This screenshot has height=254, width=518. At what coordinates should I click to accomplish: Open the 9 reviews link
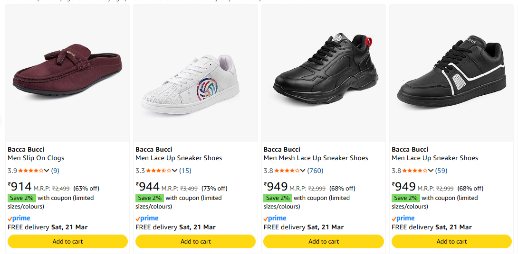(55, 171)
